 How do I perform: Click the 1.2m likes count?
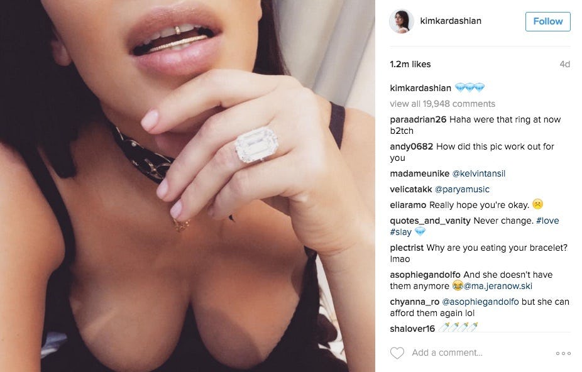(x=410, y=64)
